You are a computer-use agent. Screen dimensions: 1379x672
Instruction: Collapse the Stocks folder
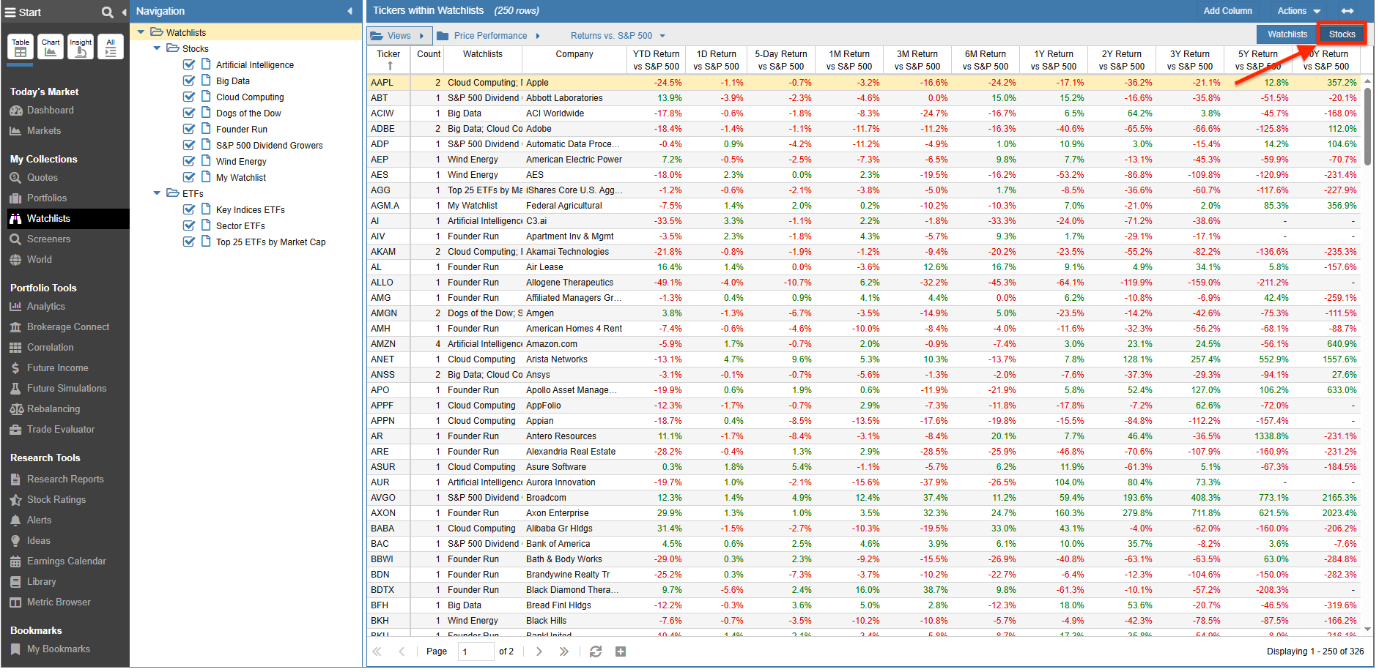[157, 48]
